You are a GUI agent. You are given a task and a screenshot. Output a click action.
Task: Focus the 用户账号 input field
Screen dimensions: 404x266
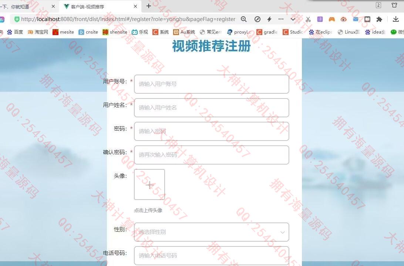point(212,84)
